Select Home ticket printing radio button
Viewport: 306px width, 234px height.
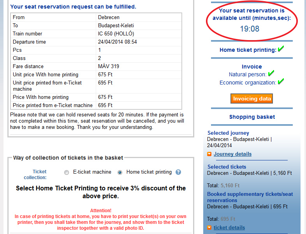120,172
